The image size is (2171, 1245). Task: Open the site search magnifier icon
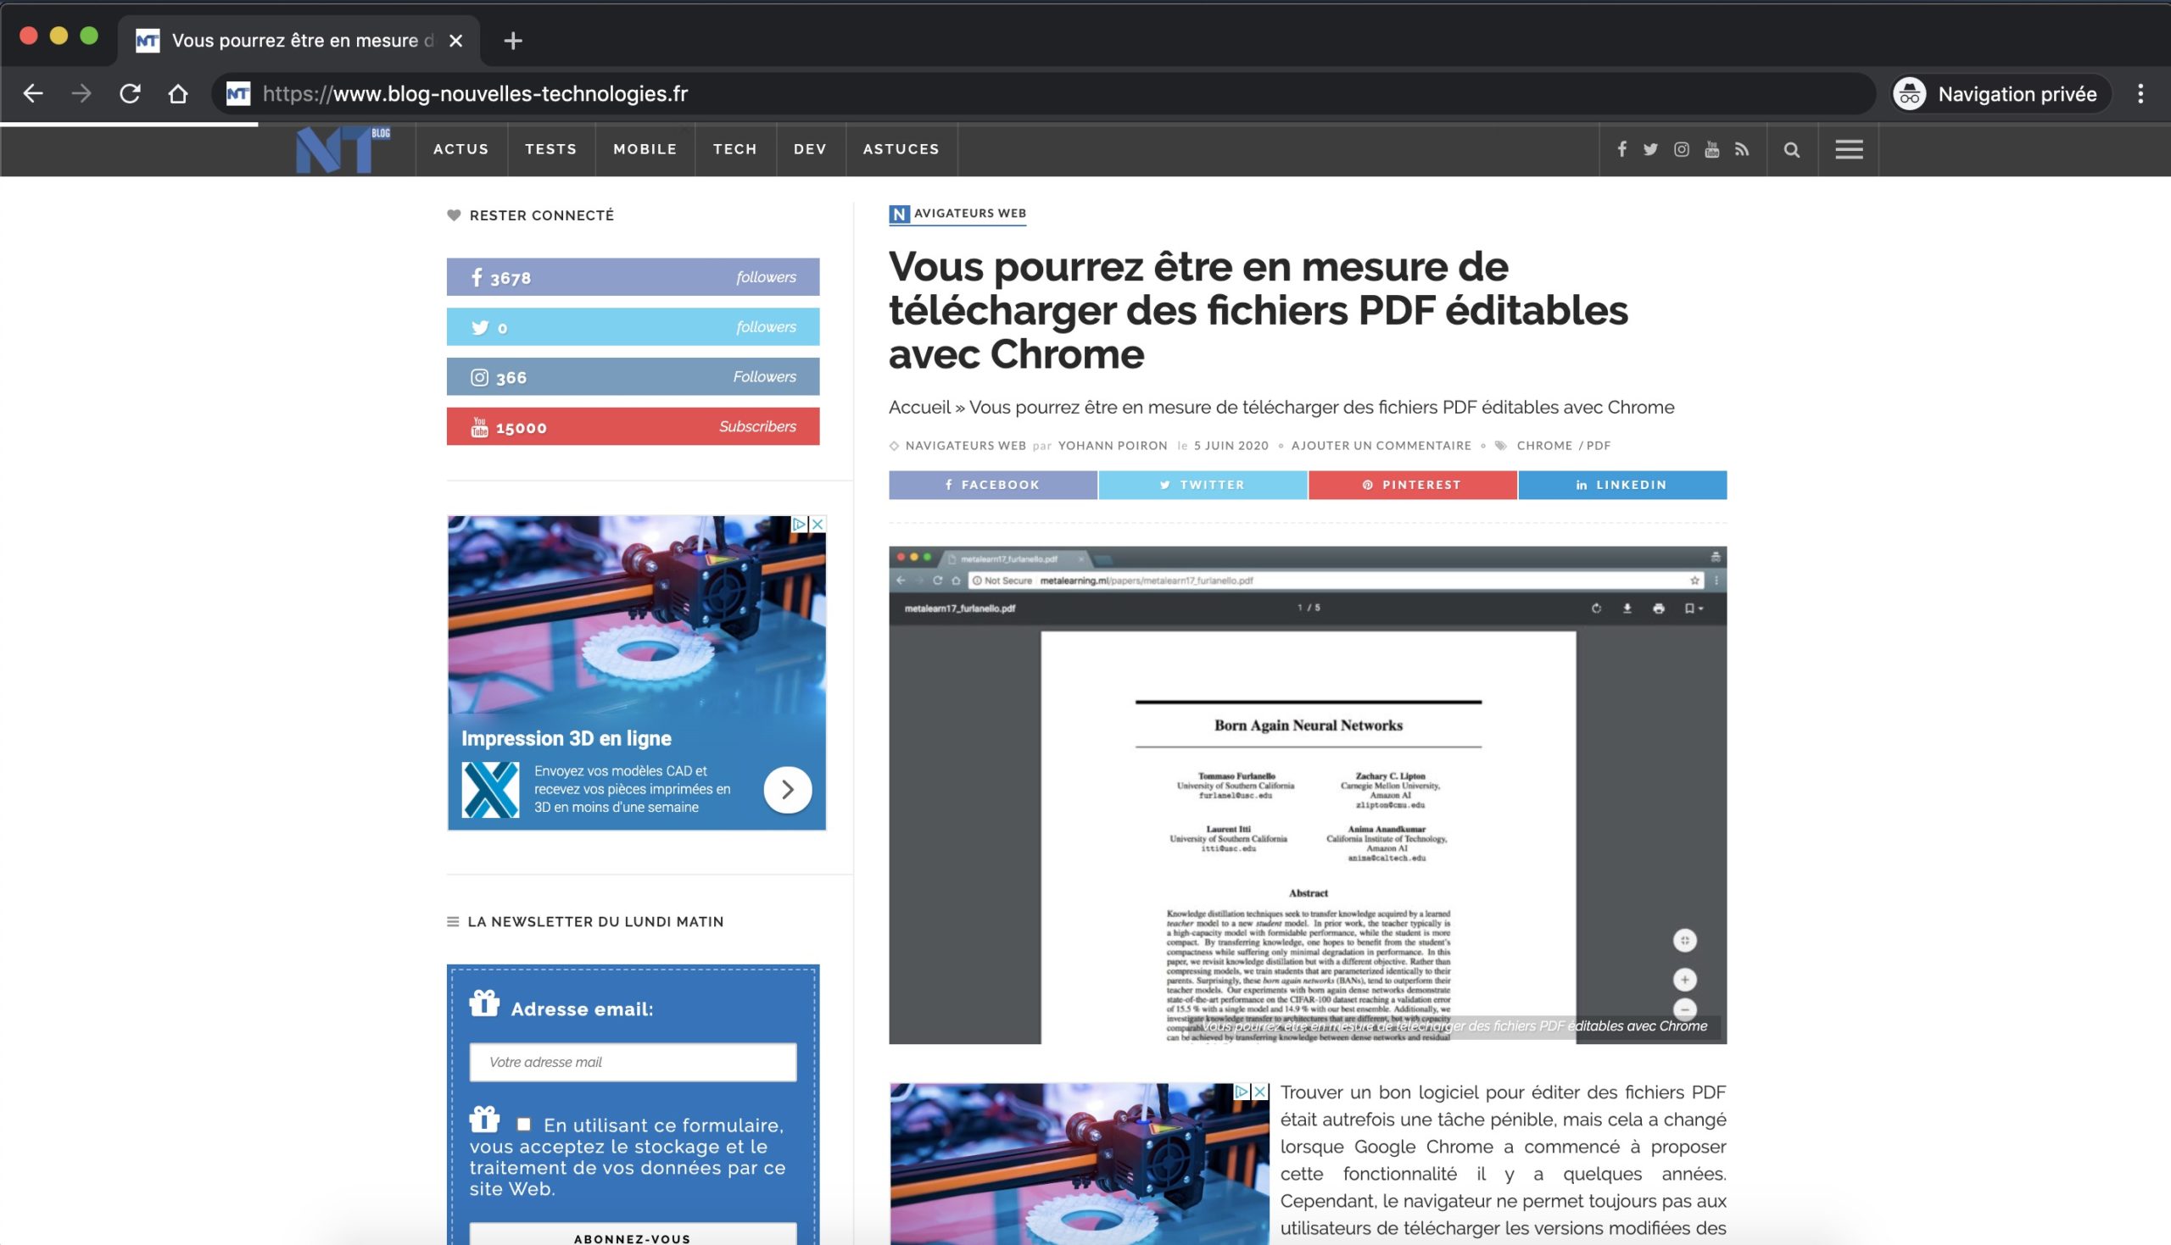(x=1791, y=150)
